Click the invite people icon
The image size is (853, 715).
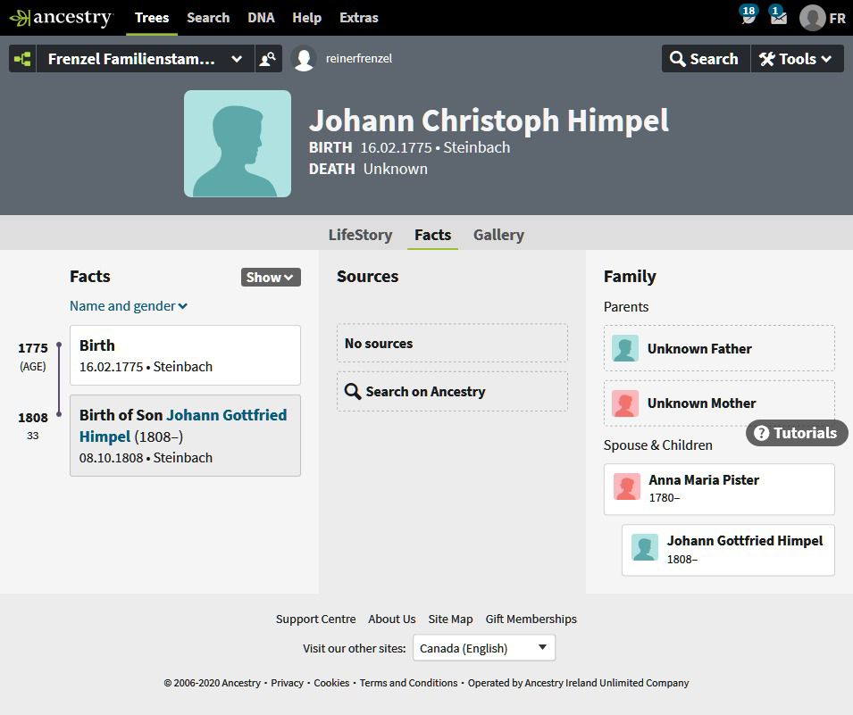coord(268,59)
